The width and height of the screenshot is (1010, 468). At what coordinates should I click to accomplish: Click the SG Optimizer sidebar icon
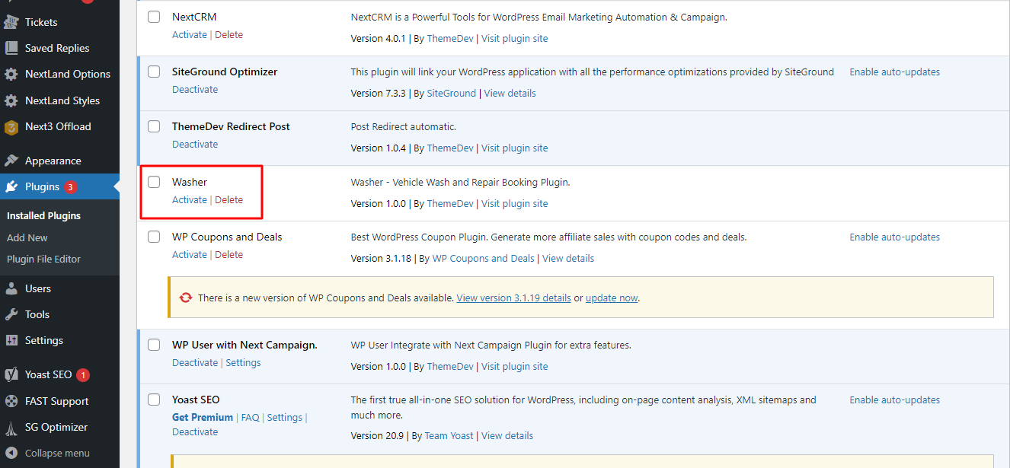click(11, 428)
